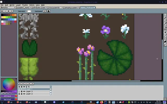
Task: Select the Contour tool
Action: pos(165,42)
